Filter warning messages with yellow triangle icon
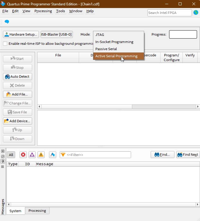Screen dimensions: 200x221 click(41, 155)
